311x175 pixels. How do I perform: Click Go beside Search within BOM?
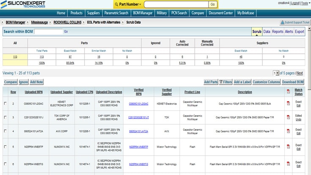point(66,32)
